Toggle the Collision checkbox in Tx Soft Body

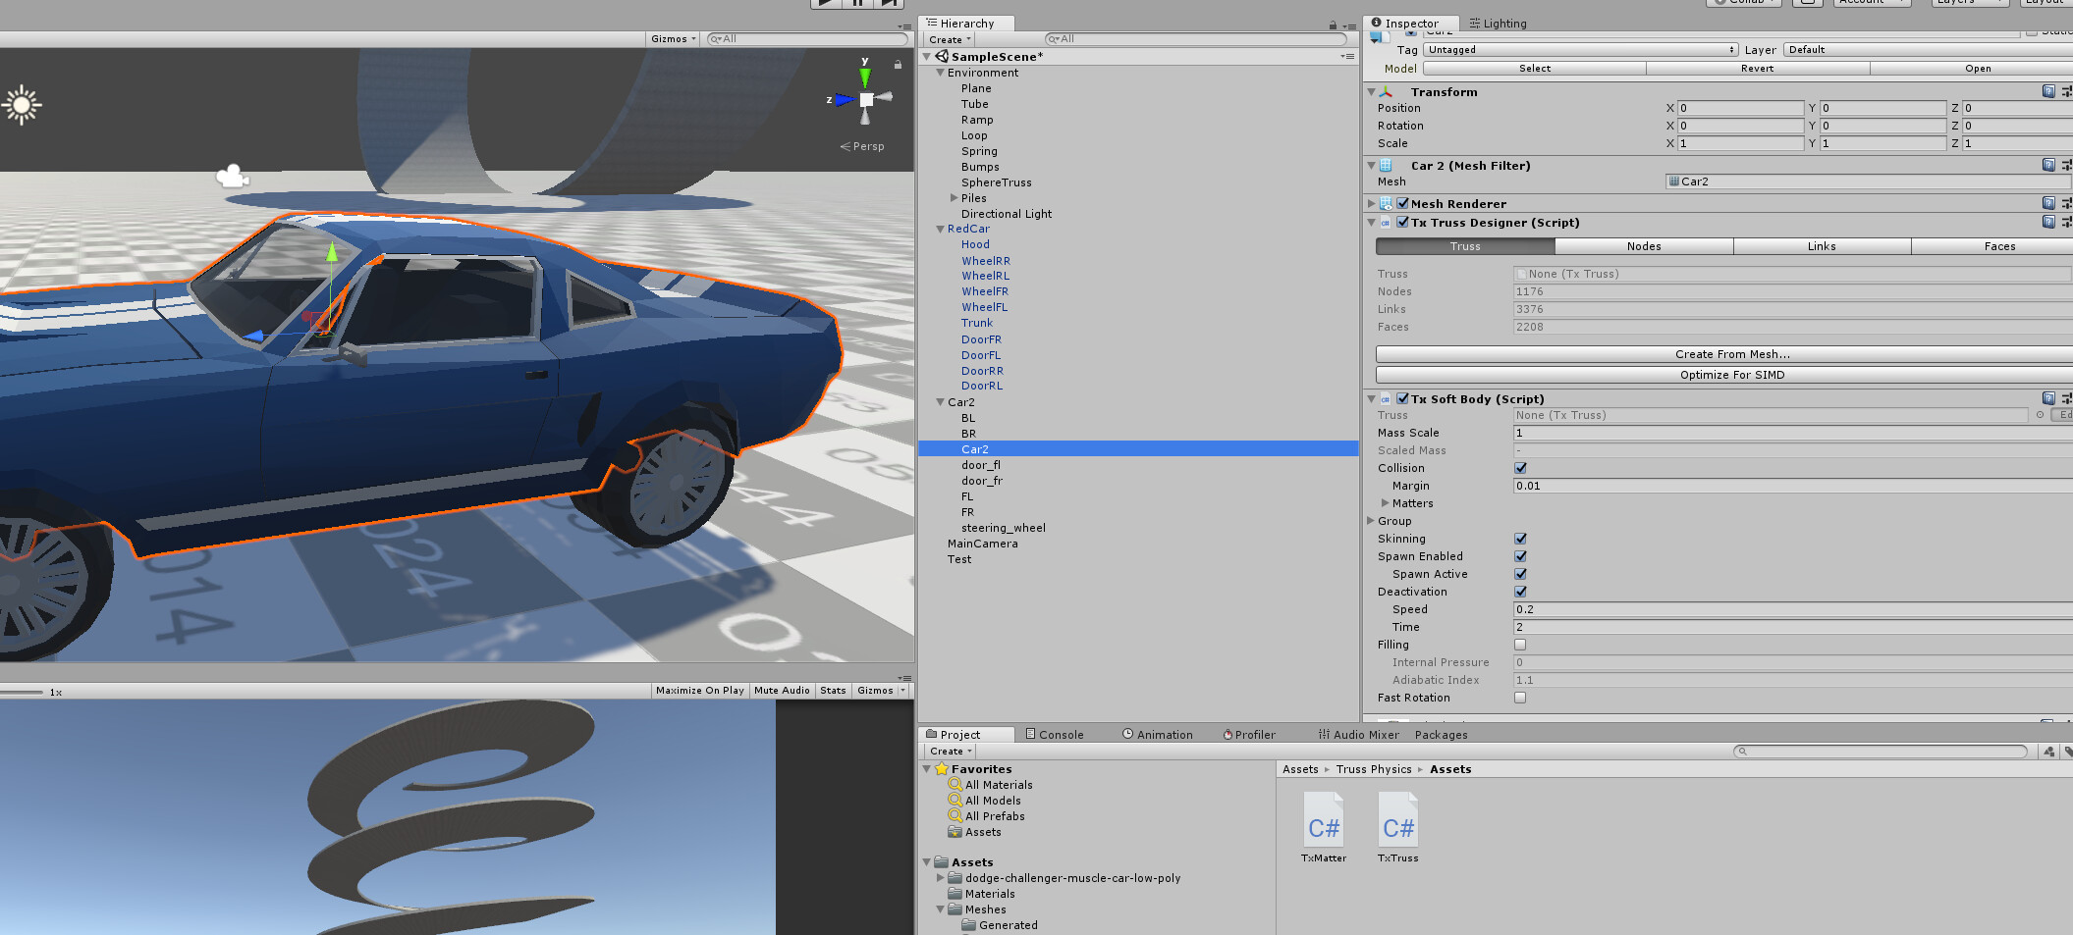tap(1520, 468)
